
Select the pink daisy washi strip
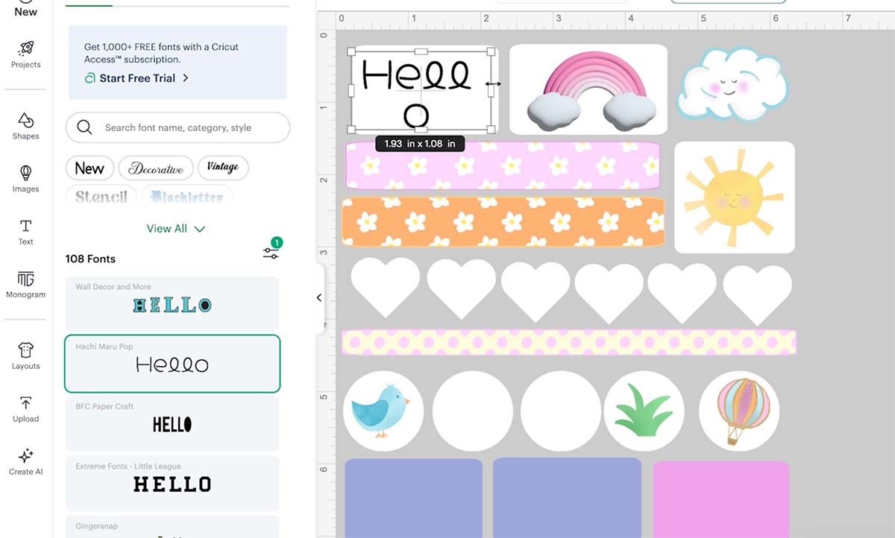pyautogui.click(x=503, y=165)
